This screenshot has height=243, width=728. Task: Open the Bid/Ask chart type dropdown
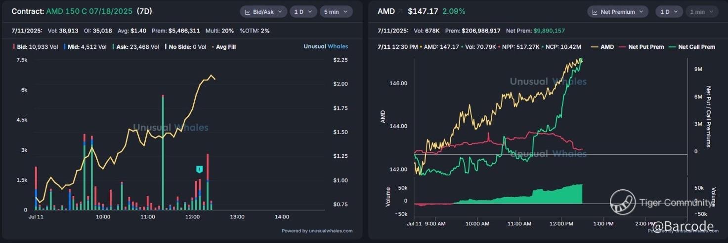(263, 12)
